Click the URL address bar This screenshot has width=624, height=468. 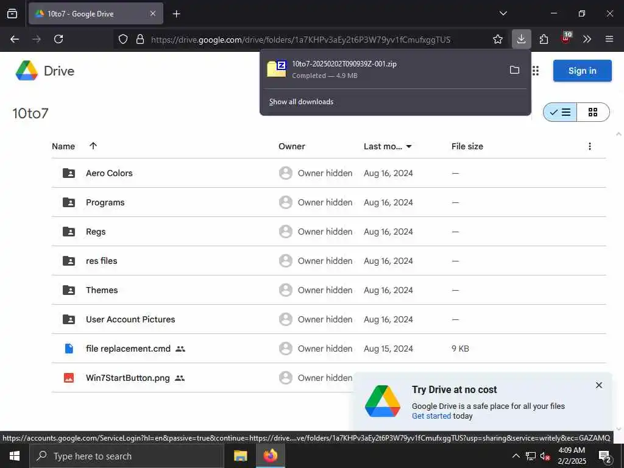301,40
